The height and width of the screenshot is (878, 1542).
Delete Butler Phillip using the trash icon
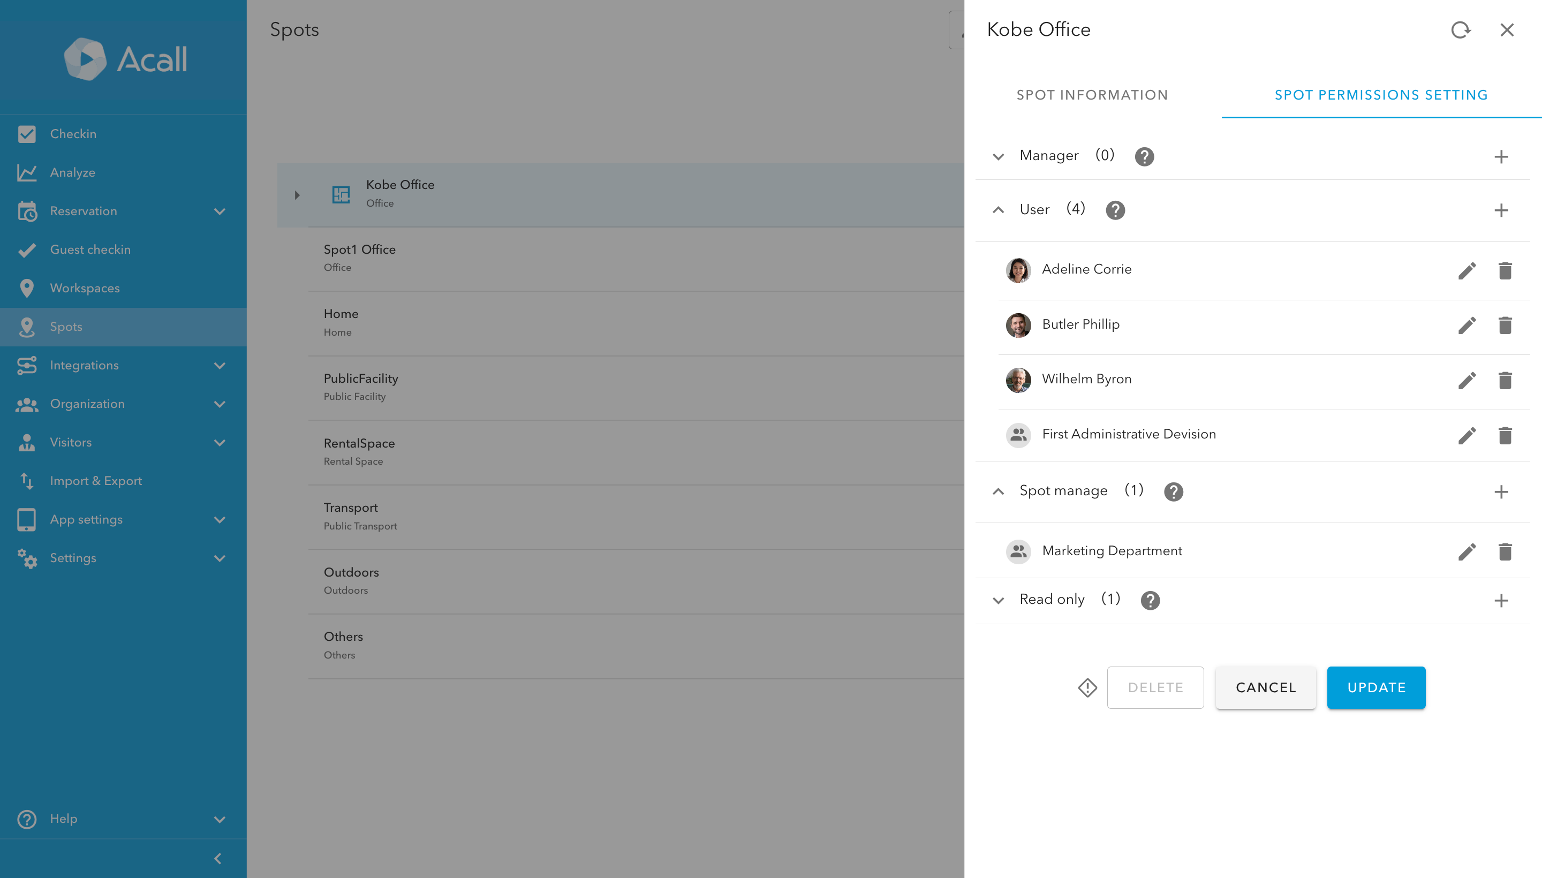click(1505, 325)
